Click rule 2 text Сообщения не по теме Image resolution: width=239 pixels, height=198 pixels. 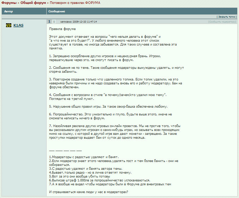116,70
